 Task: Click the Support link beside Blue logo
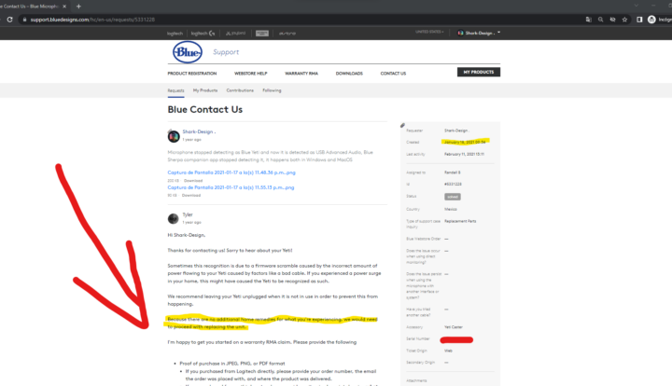226,52
